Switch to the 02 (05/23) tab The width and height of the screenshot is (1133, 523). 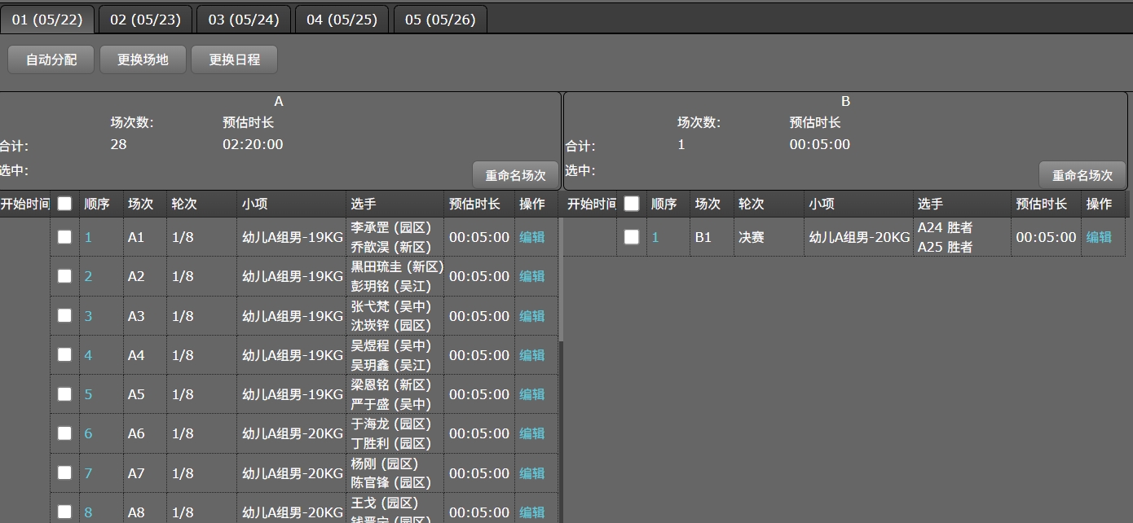click(145, 20)
